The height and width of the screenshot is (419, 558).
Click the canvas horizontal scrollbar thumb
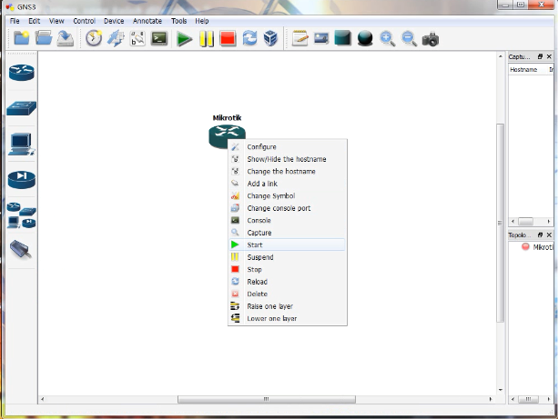click(267, 399)
